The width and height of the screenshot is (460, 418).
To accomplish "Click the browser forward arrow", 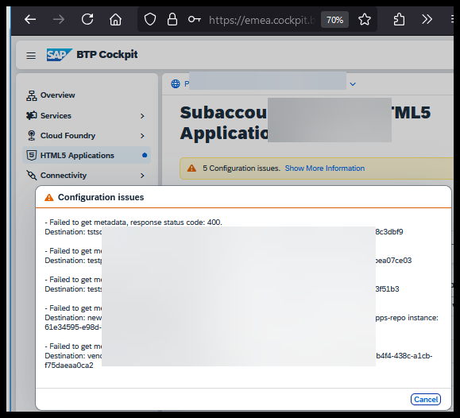I will click(x=59, y=20).
